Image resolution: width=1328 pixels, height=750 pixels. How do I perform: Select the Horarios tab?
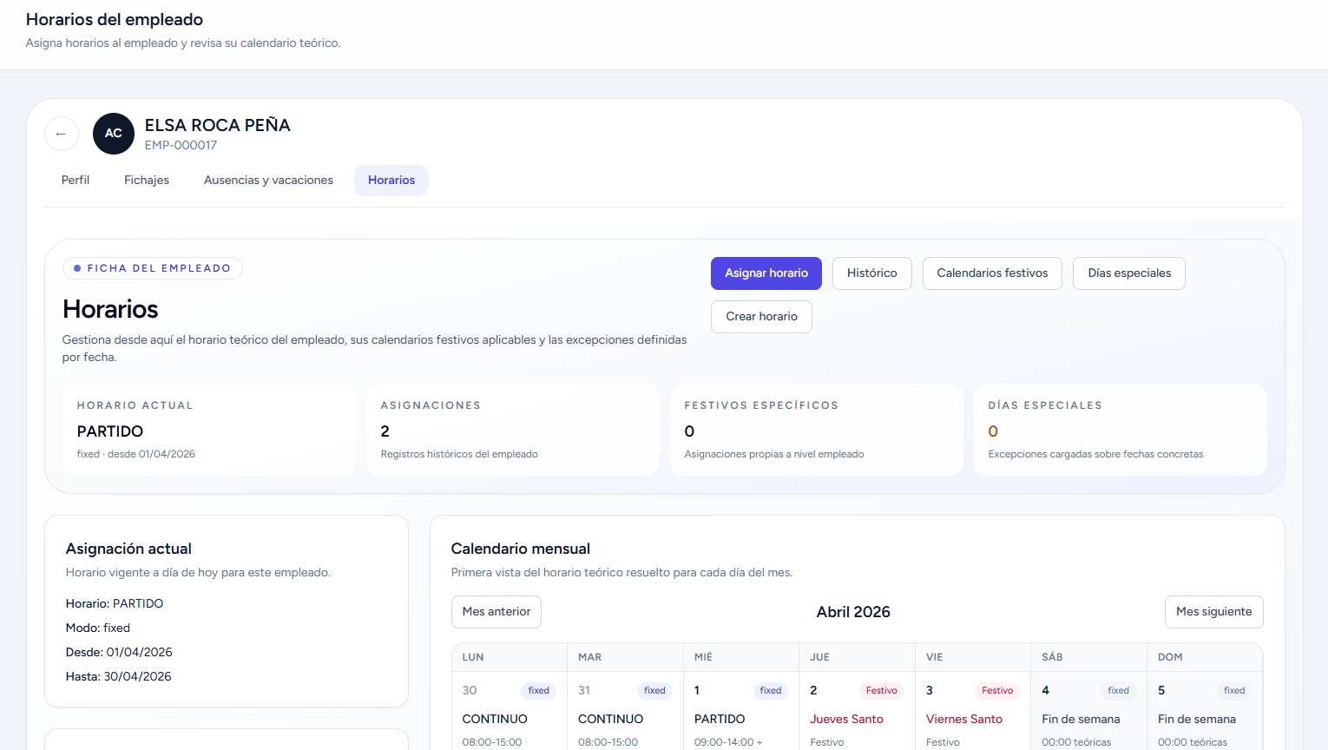(x=391, y=181)
